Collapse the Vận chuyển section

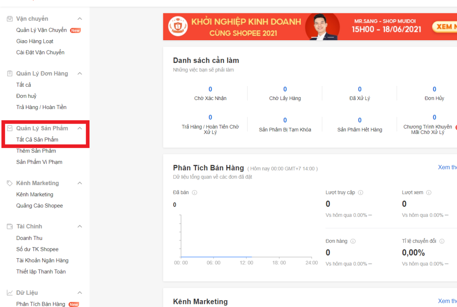point(80,19)
